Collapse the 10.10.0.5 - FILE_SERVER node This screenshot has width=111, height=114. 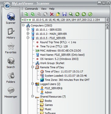(x=28, y=38)
